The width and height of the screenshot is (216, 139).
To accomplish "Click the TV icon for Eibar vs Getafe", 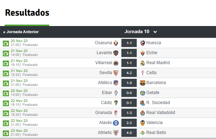I will click(6, 93).
